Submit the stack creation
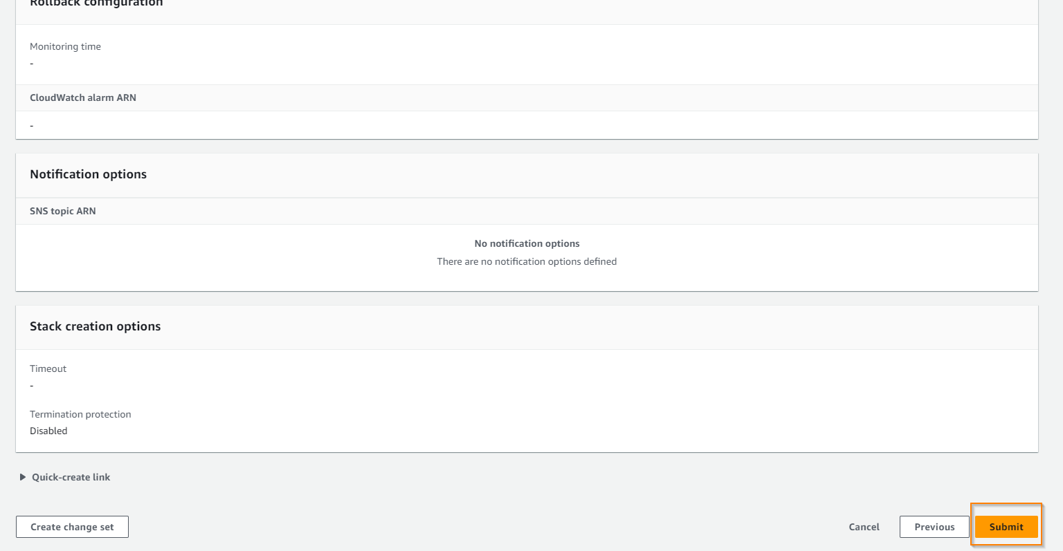 coord(1006,527)
